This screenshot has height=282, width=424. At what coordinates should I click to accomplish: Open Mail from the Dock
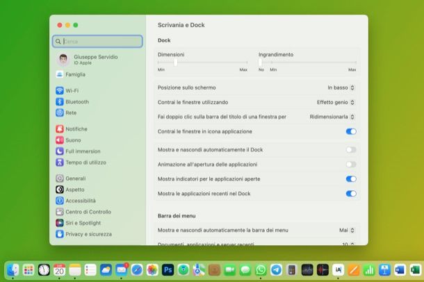tap(122, 269)
